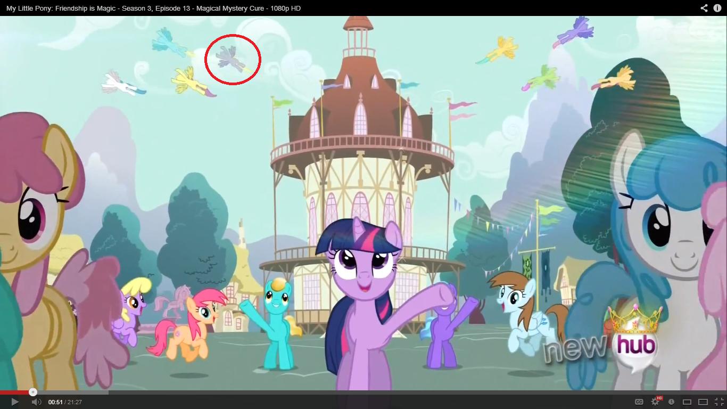Switch to the small player size
The width and height of the screenshot is (727, 409).
(x=687, y=402)
